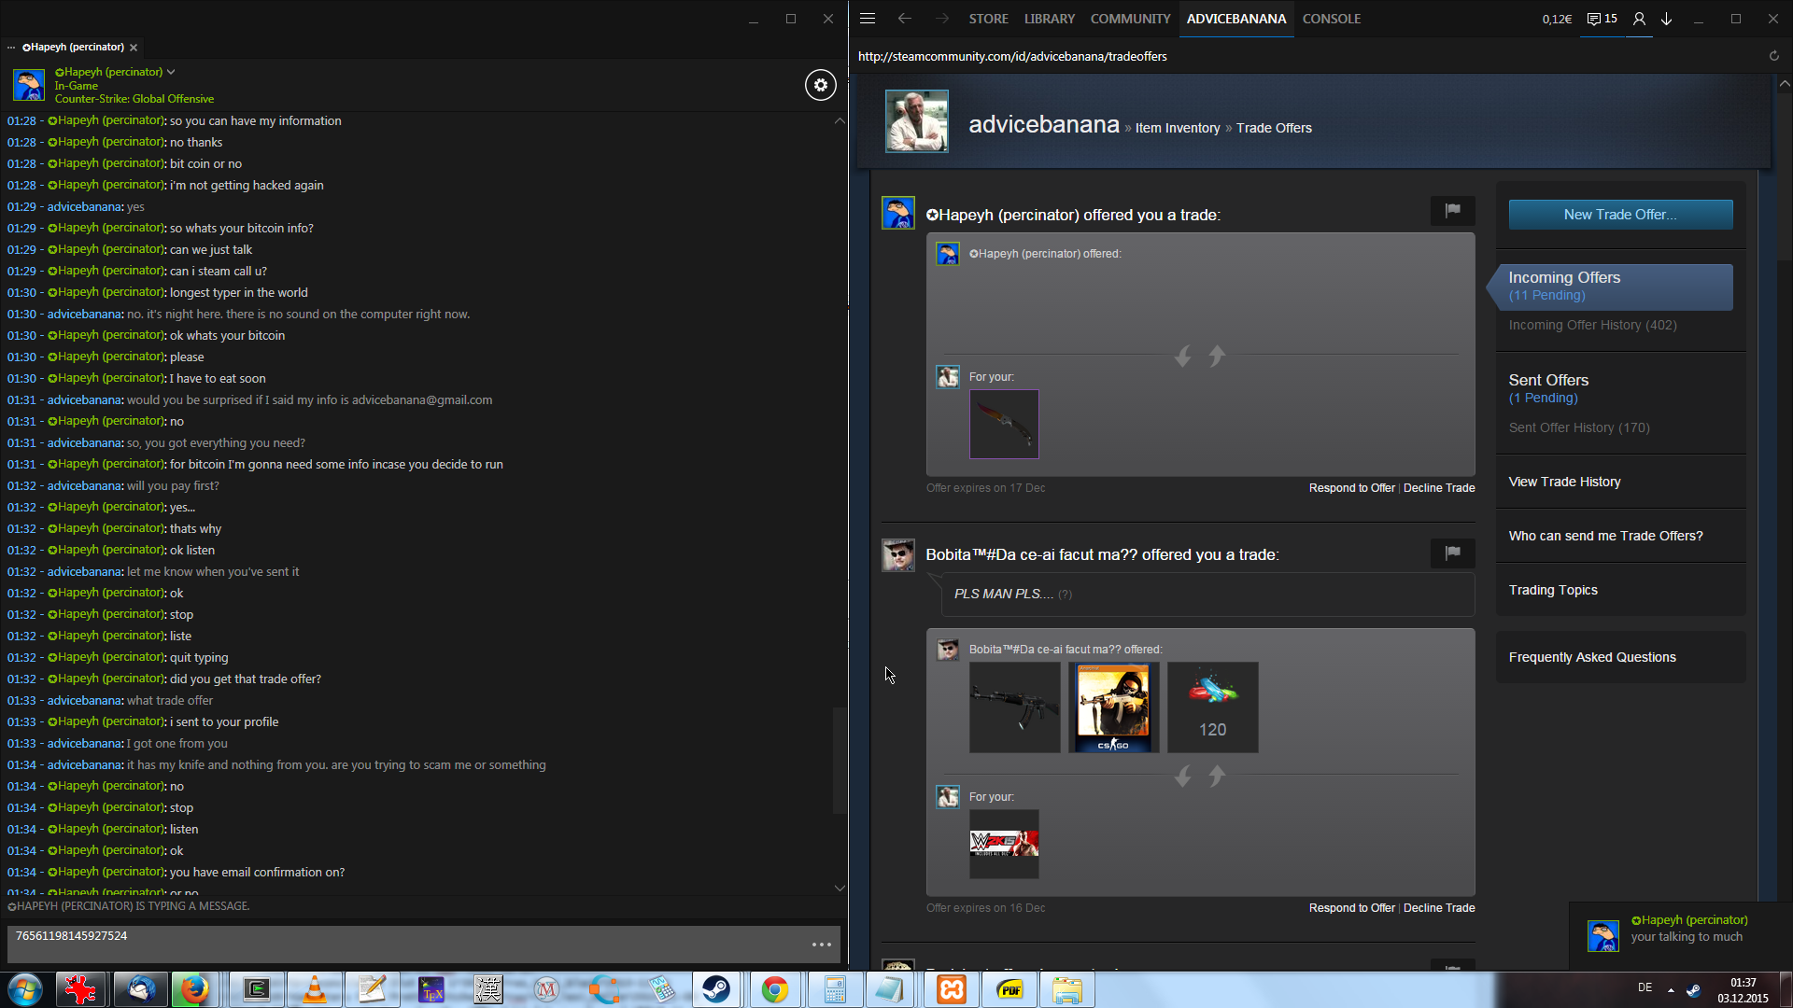Viewport: 1793px width, 1008px height.
Task: Reload page using refresh icon
Action: 1773,56
